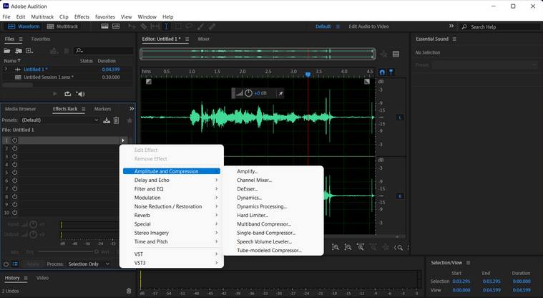Select the Time Selection tool

166,27
